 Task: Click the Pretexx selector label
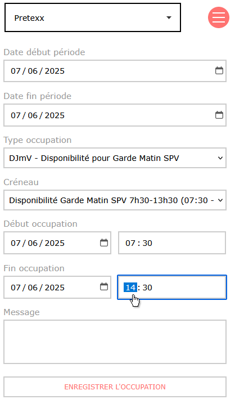[29, 18]
